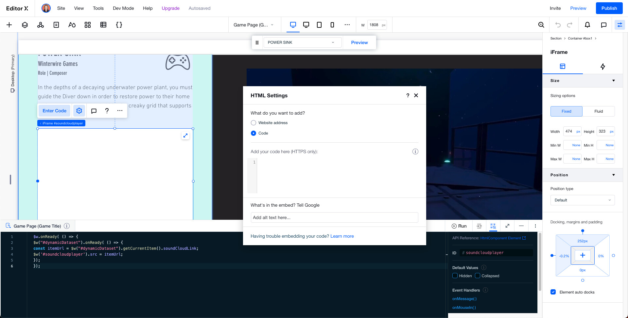
Task: Switch to the Game Page code tab
Action: (x=37, y=226)
